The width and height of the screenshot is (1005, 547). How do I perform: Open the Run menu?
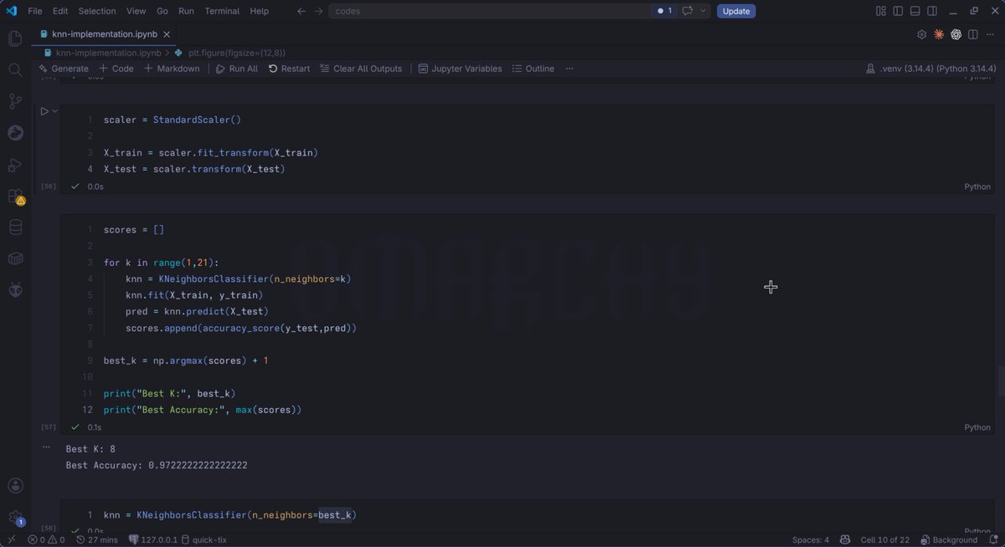point(186,11)
